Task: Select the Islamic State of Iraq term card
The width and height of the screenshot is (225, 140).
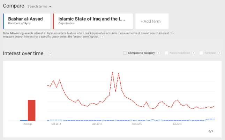Action: tap(93, 21)
